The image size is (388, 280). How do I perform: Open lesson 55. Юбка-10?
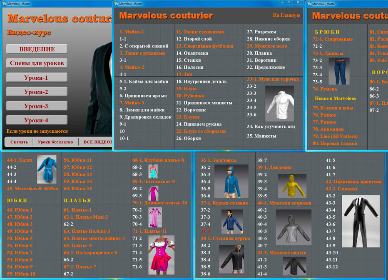click(21, 274)
